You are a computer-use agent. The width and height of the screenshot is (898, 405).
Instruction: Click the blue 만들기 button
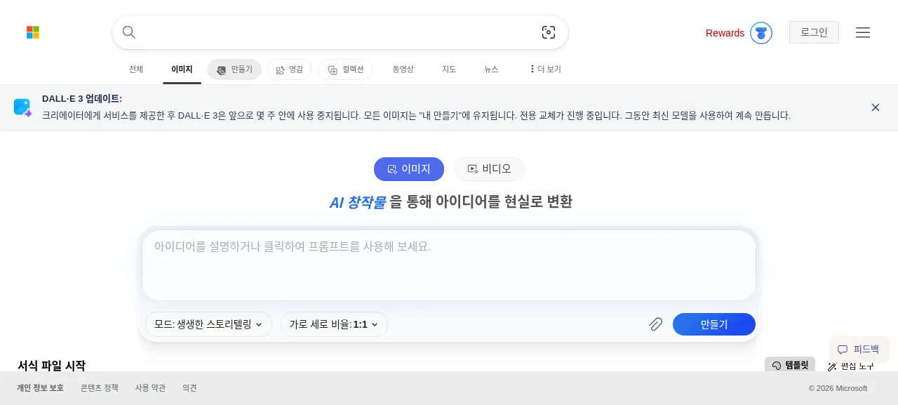[714, 324]
